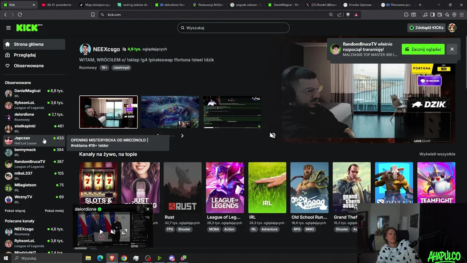Dismiss the RandomBruceTV notification

[x=452, y=49]
